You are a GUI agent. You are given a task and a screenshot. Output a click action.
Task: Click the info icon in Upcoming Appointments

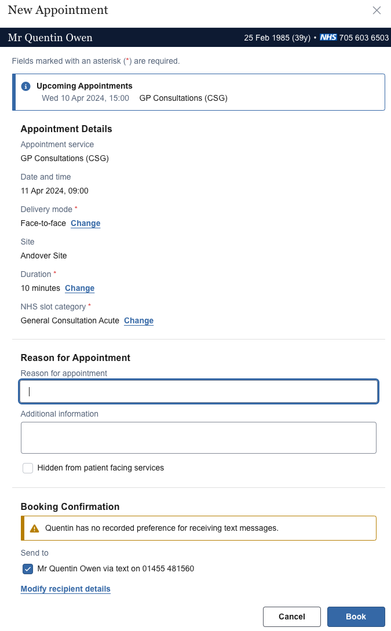tap(25, 86)
